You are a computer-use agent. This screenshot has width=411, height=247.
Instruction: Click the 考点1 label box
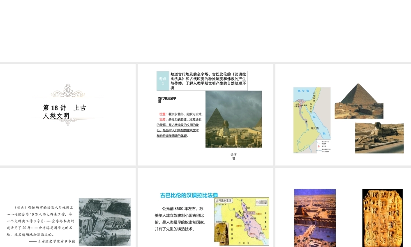click(x=163, y=81)
